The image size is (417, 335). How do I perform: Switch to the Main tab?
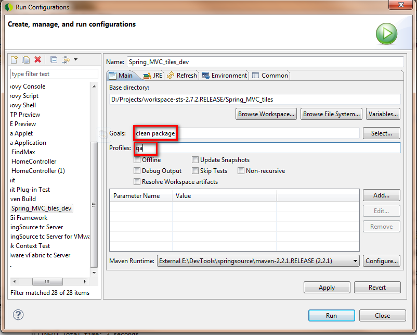(121, 76)
